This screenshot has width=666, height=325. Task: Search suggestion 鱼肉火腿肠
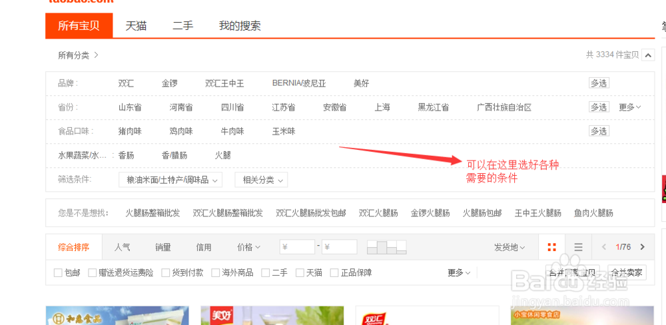[593, 213]
